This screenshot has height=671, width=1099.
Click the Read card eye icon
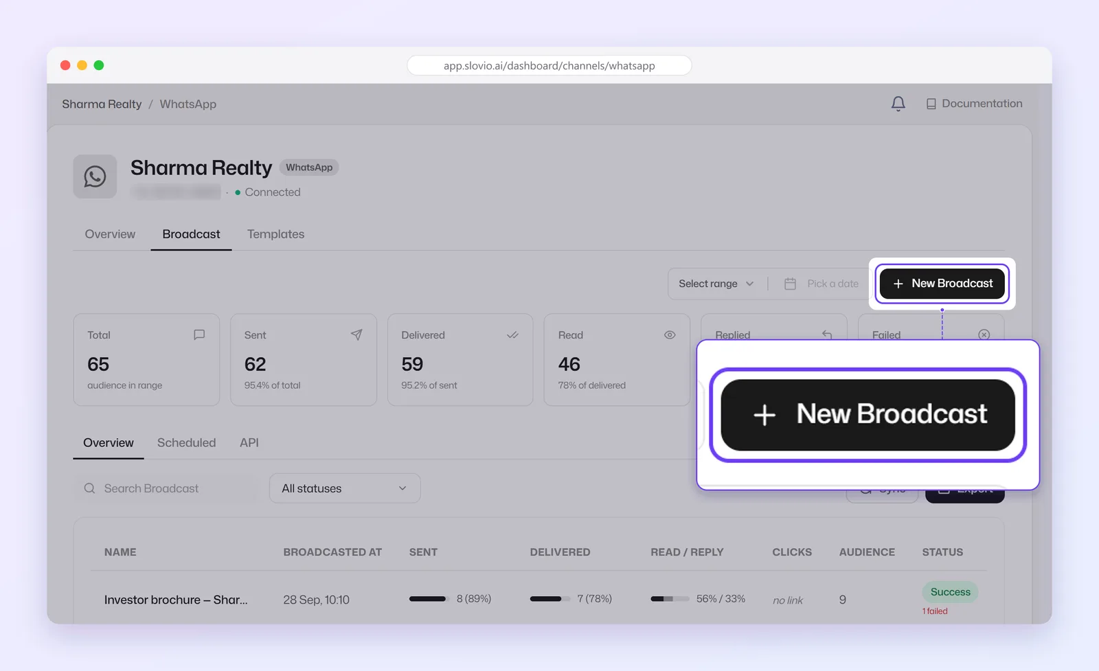coord(670,335)
